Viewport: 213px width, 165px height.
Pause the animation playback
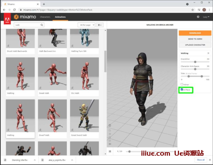pos(110,151)
